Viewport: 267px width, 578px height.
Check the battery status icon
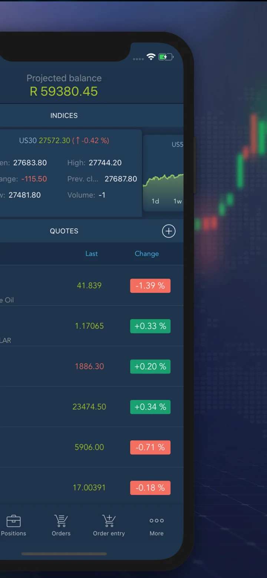click(x=166, y=57)
